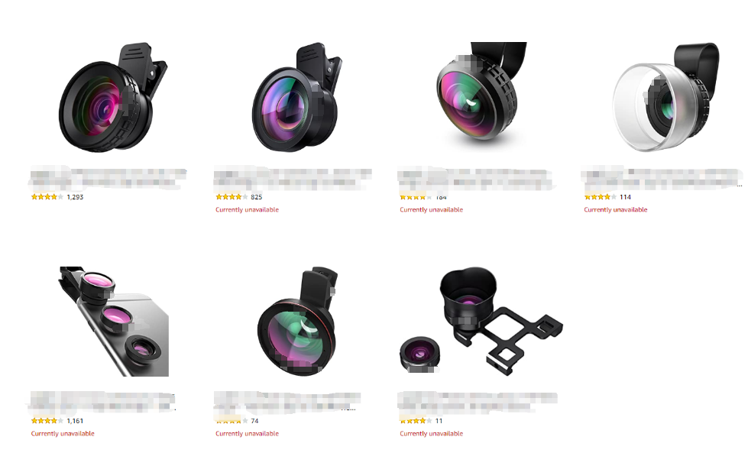The width and height of the screenshot is (748, 453).
Task: Open product title above the 11 rating
Action: point(478,402)
